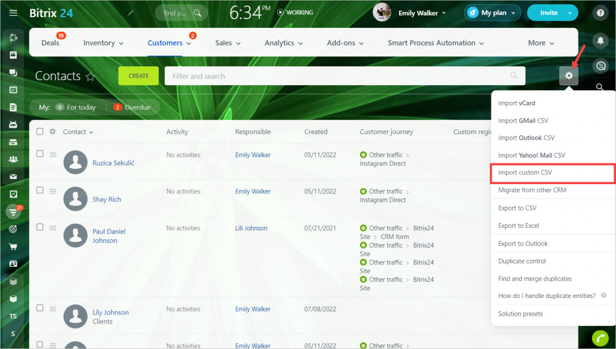This screenshot has height=349, width=616.
Task: Click the help question mark in top right
Action: (600, 13)
